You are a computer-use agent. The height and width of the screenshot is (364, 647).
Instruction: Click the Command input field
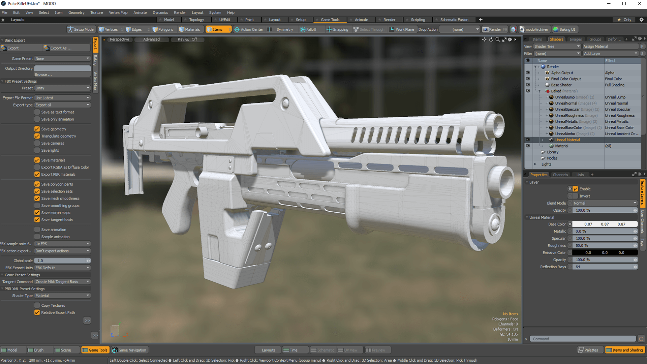coord(582,339)
